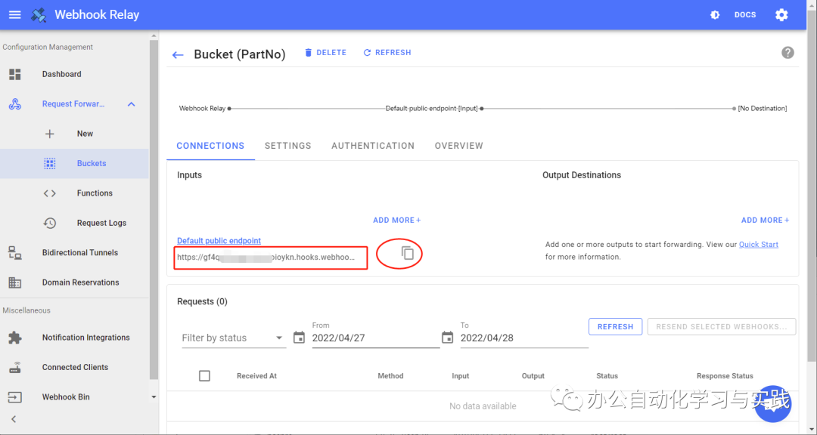The image size is (817, 435).
Task: Open Connected Clients page
Action: click(x=75, y=367)
